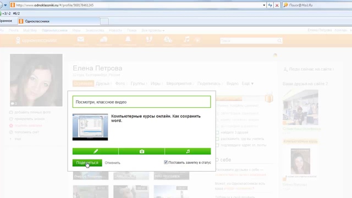Open the Фото profile tab

click(x=120, y=84)
